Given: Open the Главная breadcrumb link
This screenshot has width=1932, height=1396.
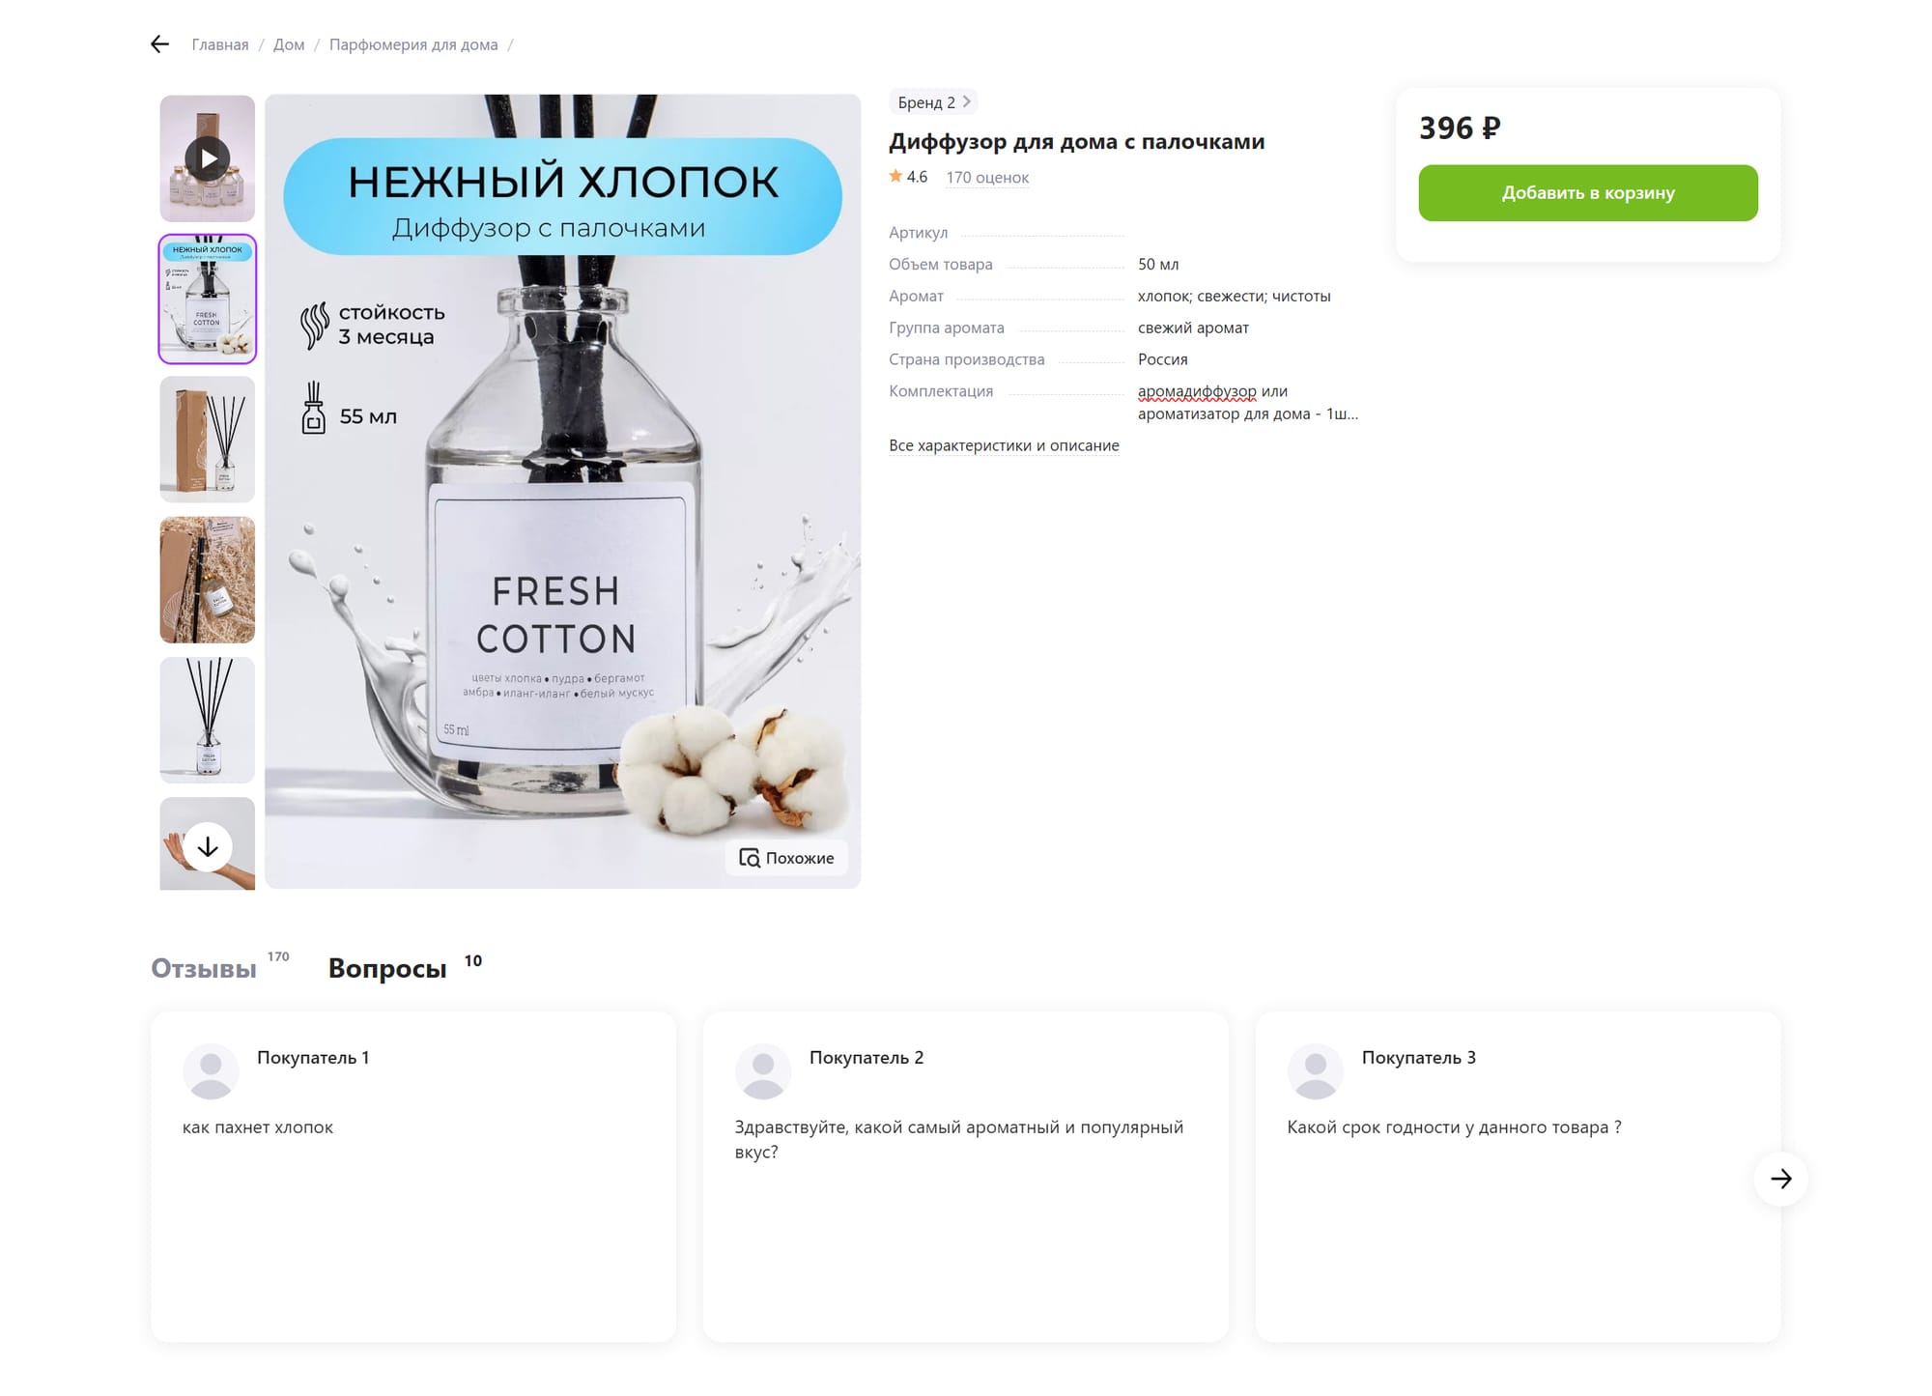Looking at the screenshot, I should tap(220, 44).
